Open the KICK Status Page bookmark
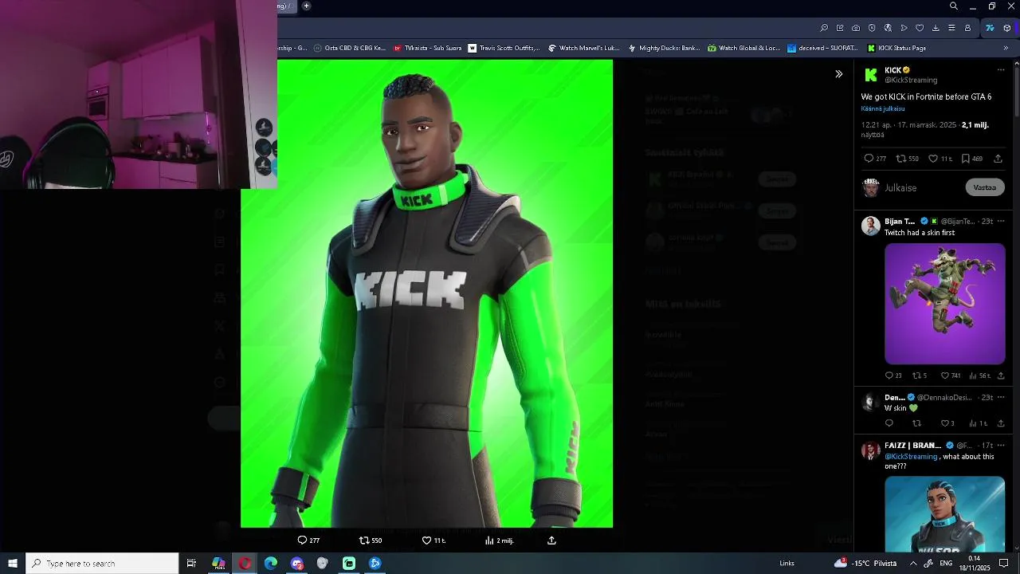The width and height of the screenshot is (1020, 574). point(896,48)
